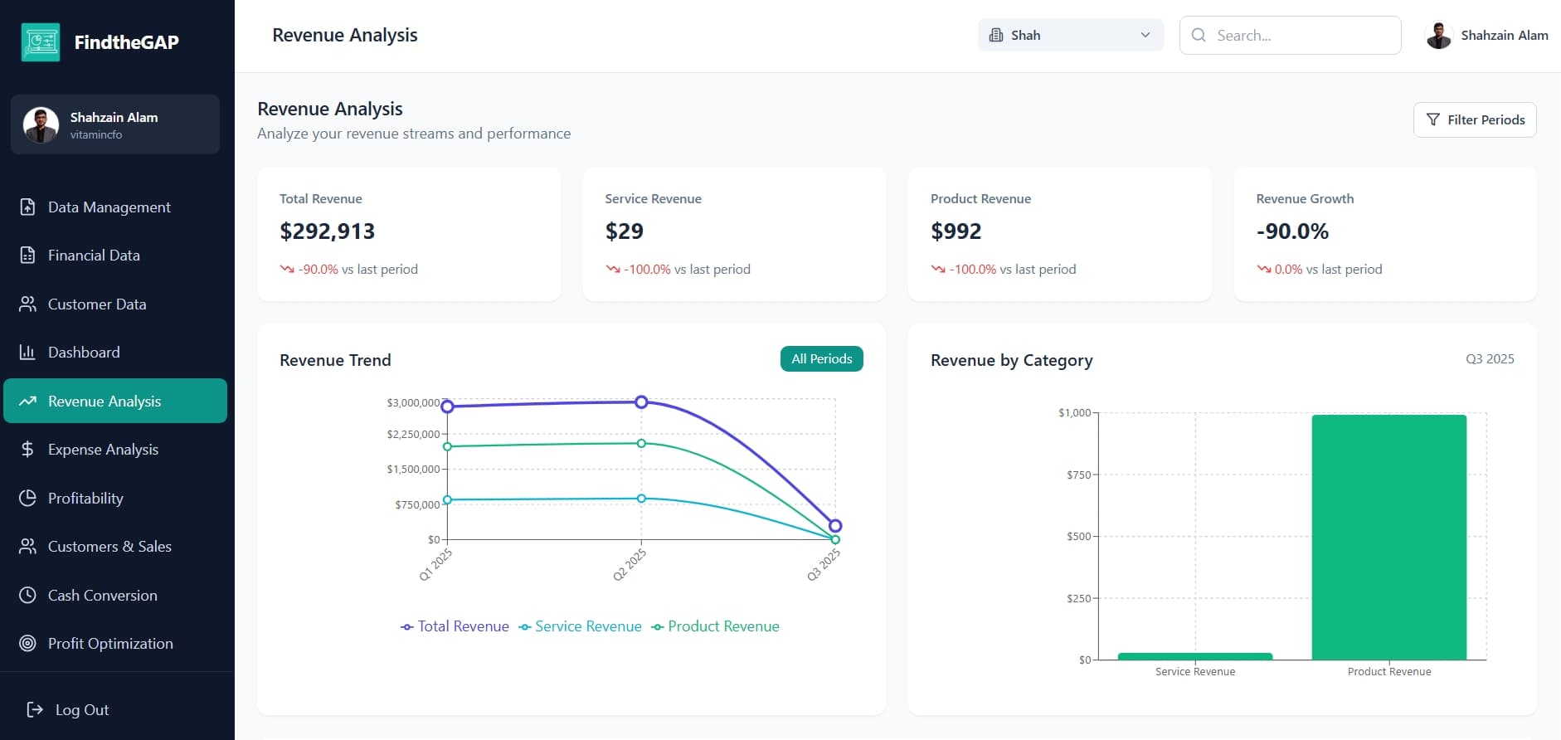Open the Filter Periods button
This screenshot has height=740, width=1561.
(1475, 119)
